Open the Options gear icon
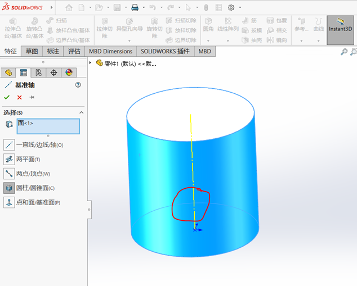 tap(231, 8)
